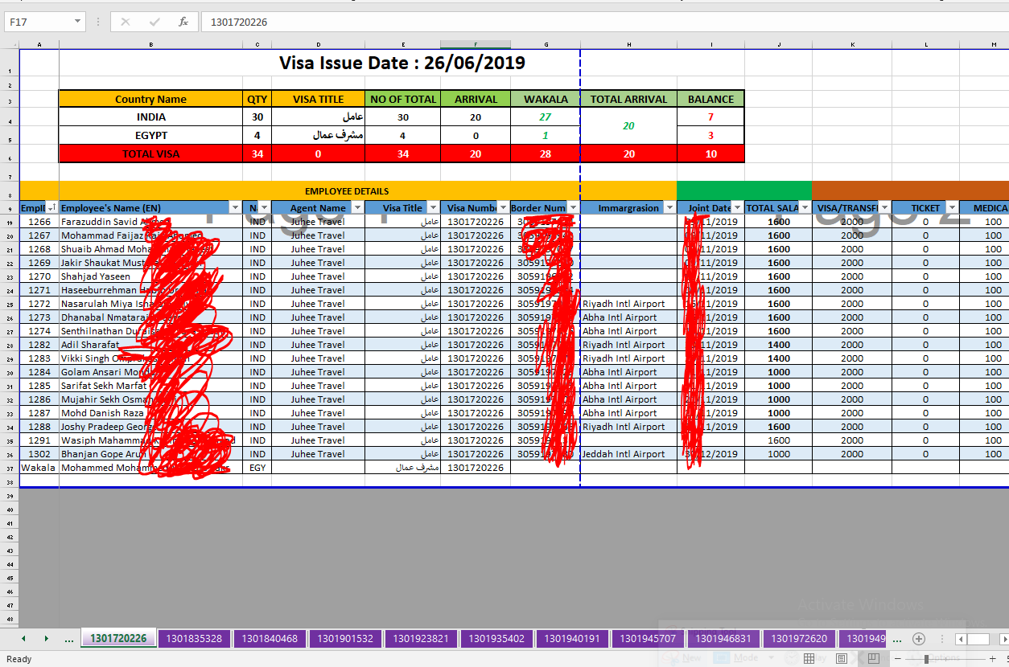Switch to sheet tab 1301946831
The image size is (1009, 667).
(x=723, y=639)
